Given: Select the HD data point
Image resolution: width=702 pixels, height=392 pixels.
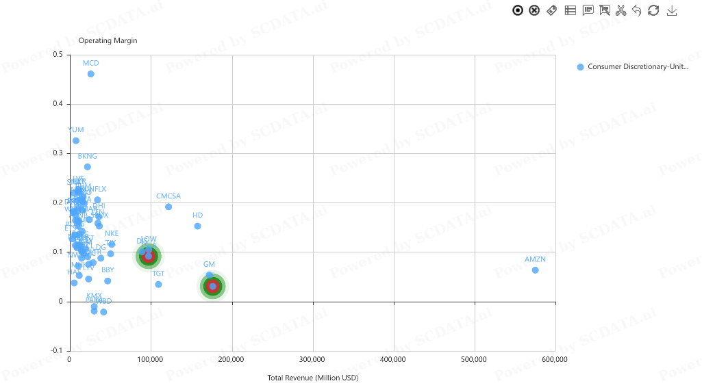Looking at the screenshot, I should pos(198,226).
